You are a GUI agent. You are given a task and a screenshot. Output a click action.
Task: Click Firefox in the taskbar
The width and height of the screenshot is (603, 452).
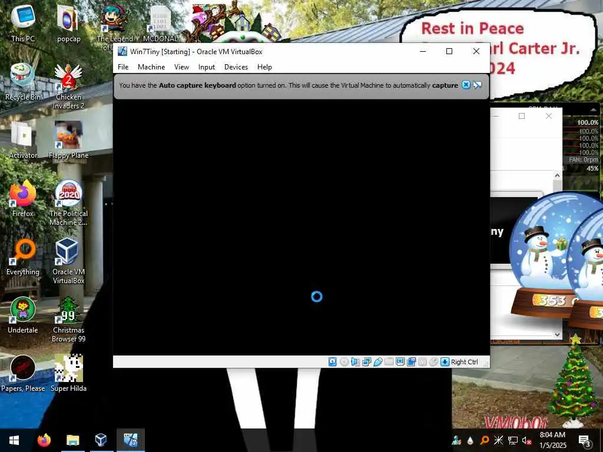44,440
